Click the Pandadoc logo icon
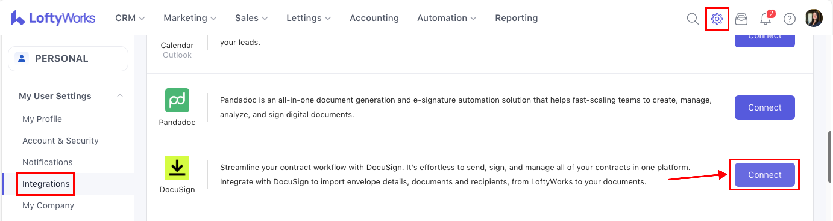This screenshot has width=833, height=221. tap(177, 100)
